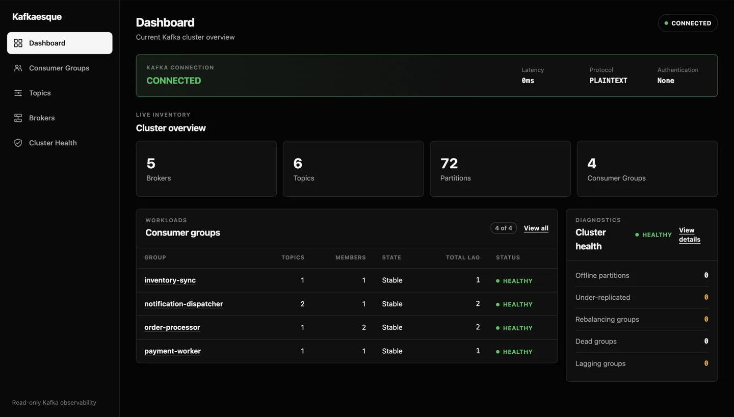The image size is (734, 417).
Task: Click the CONNECTED status badge at top right
Action: 688,23
